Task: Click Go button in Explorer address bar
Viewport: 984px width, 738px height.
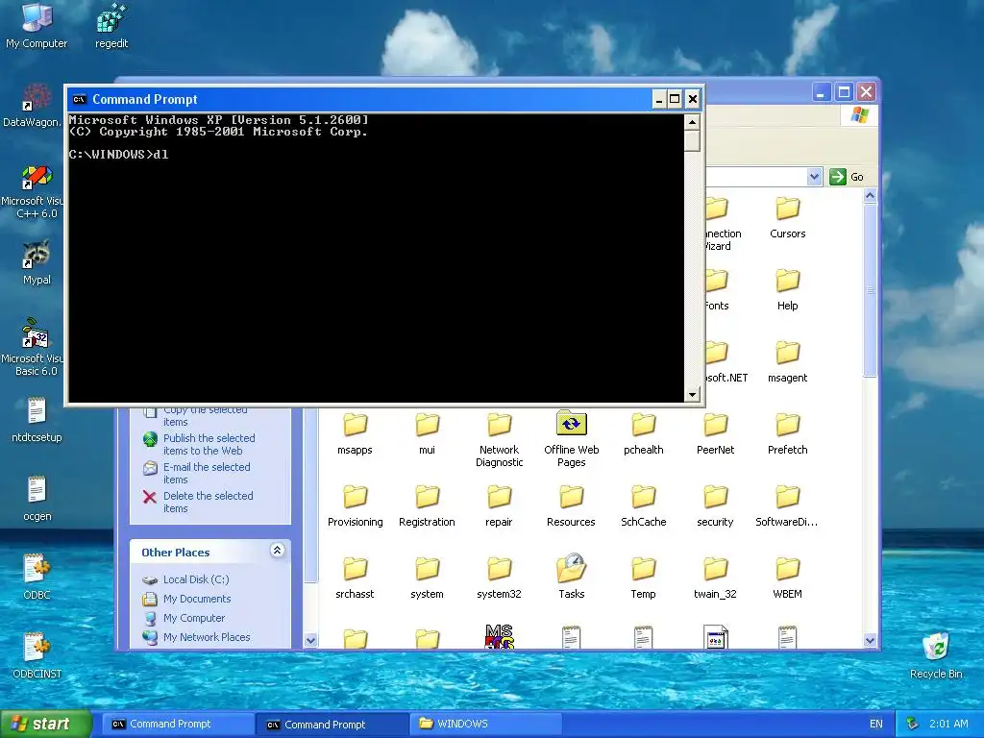Action: tap(847, 177)
